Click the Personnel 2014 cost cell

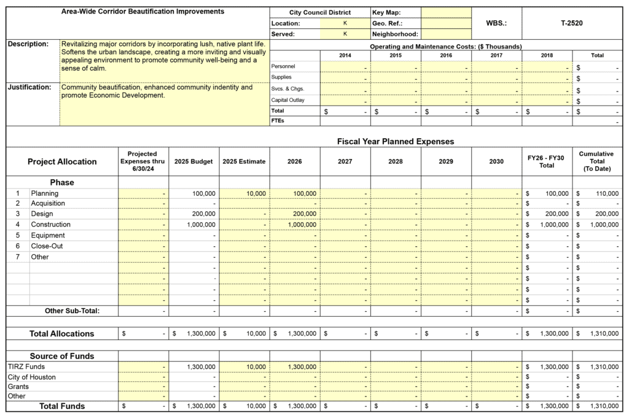[345, 66]
